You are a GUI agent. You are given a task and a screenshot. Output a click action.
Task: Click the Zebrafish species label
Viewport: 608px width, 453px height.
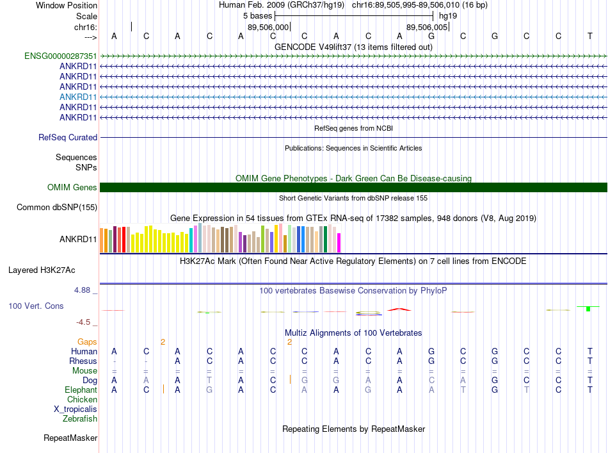coord(80,419)
